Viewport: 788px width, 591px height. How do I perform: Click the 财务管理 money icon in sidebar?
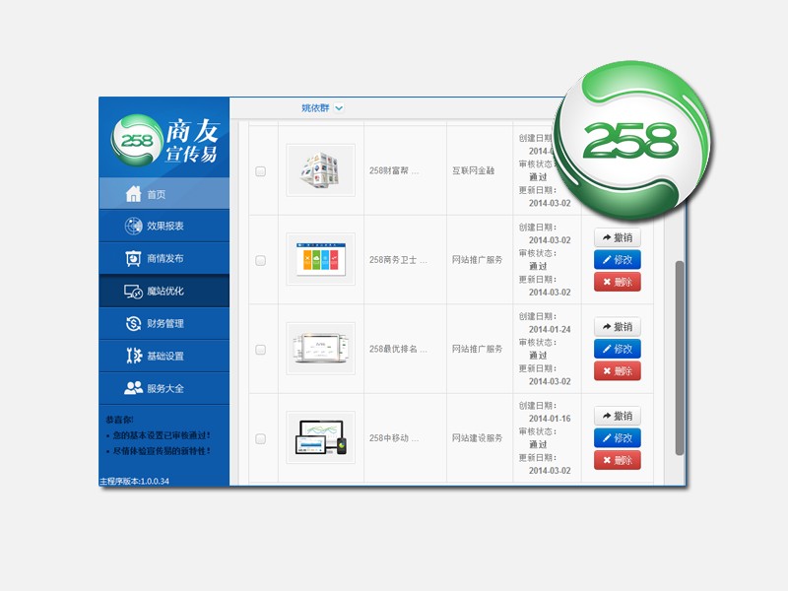click(134, 324)
